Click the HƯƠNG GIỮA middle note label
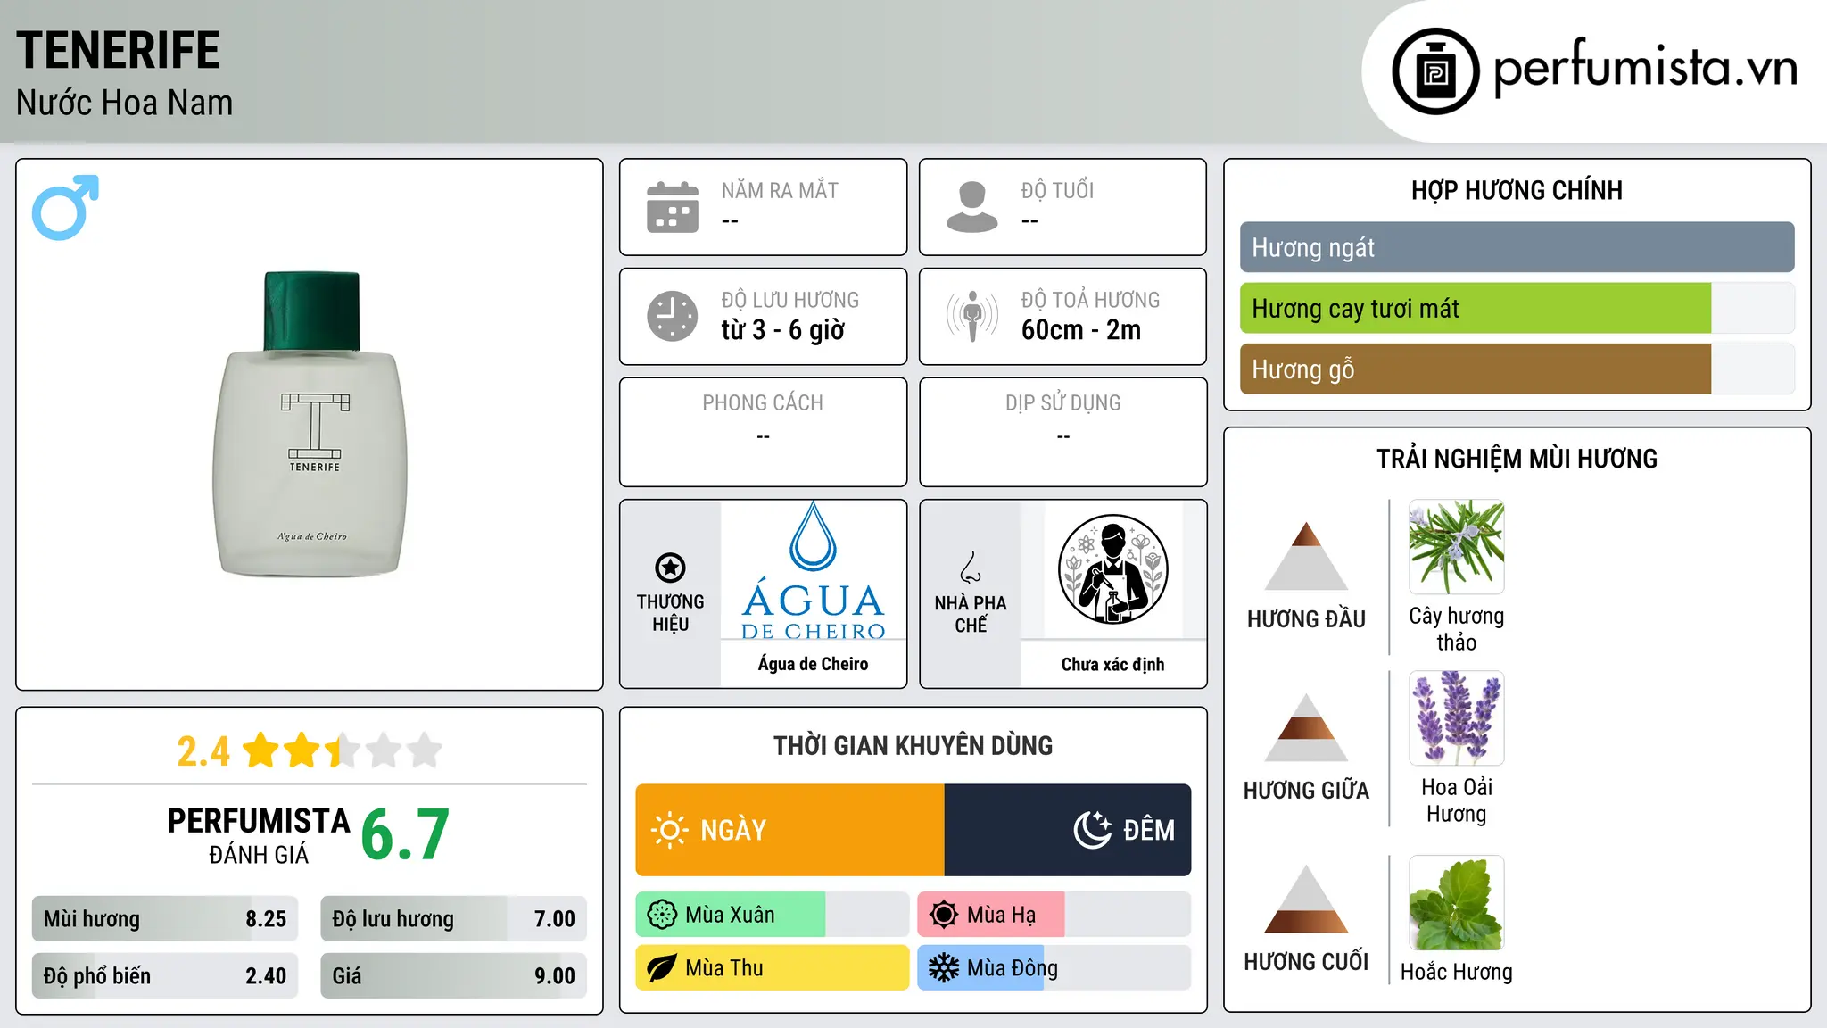The height and width of the screenshot is (1028, 1827). (x=1306, y=791)
